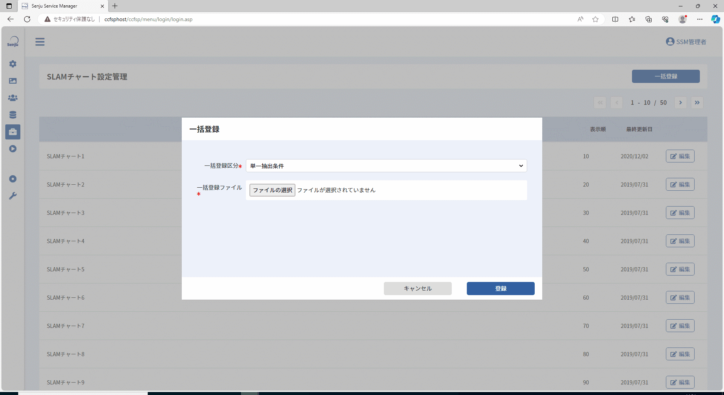This screenshot has width=724, height=395.
Task: Edit the 2019/07/31 row with 表示順 30
Action: tap(680, 213)
